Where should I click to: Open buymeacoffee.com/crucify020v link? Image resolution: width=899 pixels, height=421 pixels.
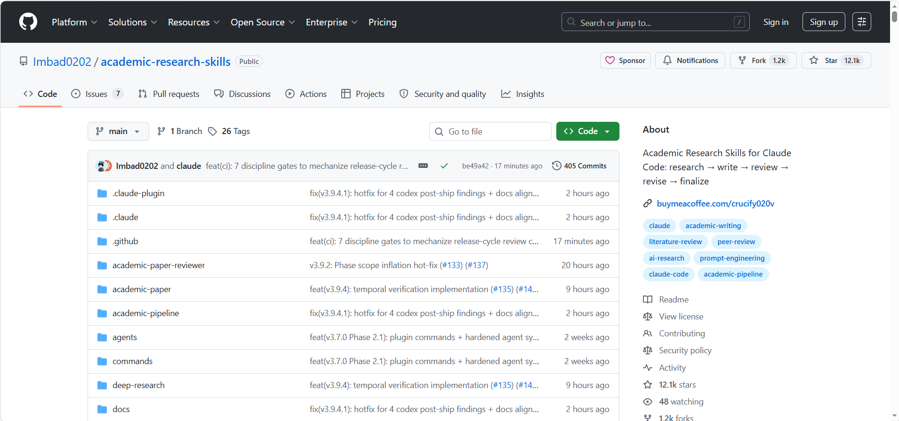click(715, 203)
